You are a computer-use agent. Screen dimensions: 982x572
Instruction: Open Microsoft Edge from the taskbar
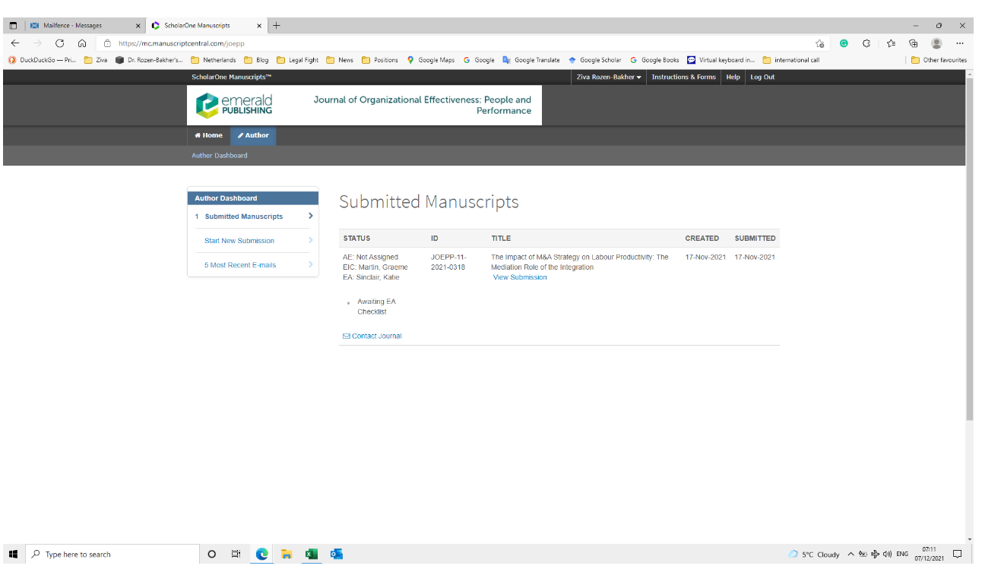point(262,554)
